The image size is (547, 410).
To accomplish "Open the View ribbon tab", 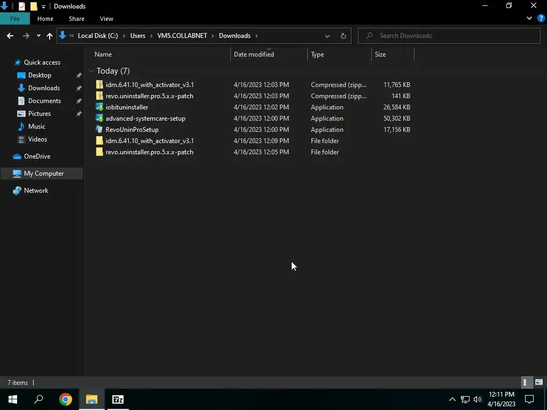I will pyautogui.click(x=106, y=19).
